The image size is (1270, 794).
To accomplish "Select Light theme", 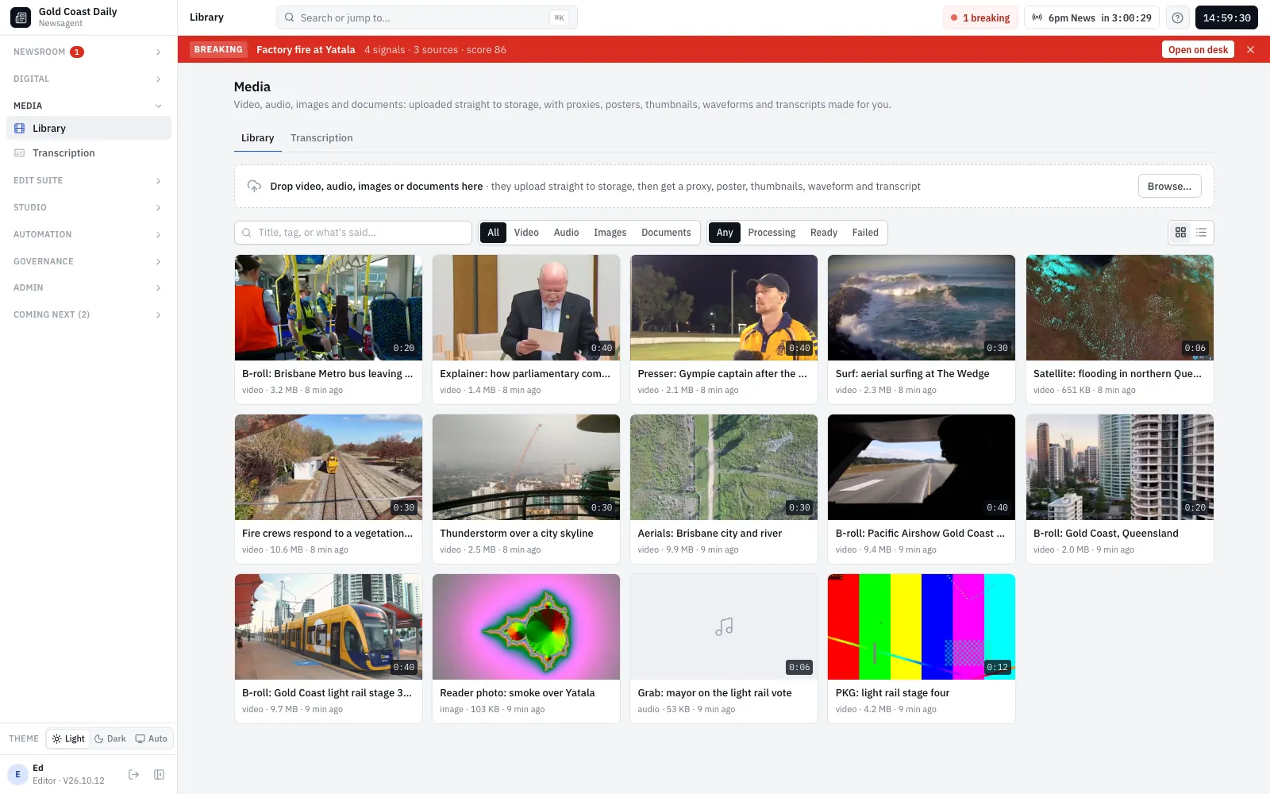I will [x=68, y=738].
